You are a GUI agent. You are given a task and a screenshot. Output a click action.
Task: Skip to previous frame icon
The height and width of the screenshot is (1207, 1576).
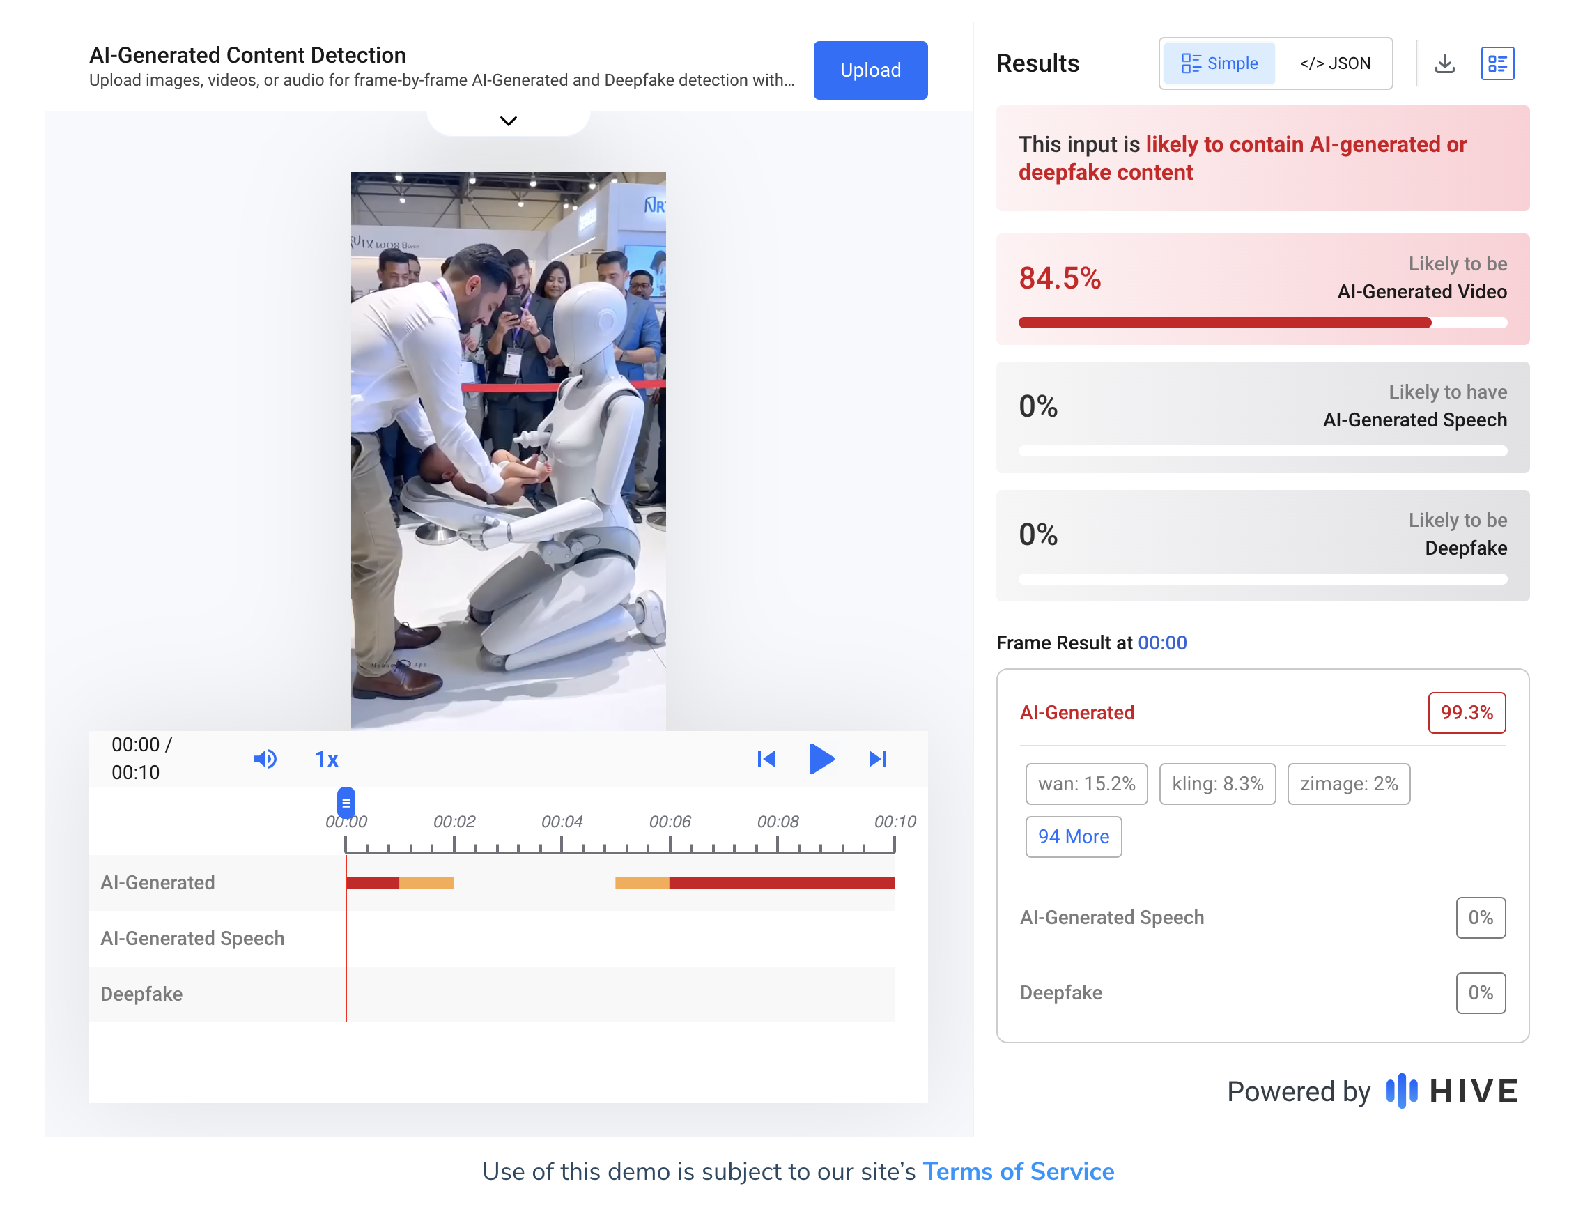coord(765,759)
